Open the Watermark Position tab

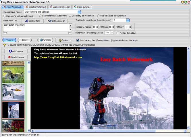tap(60, 7)
